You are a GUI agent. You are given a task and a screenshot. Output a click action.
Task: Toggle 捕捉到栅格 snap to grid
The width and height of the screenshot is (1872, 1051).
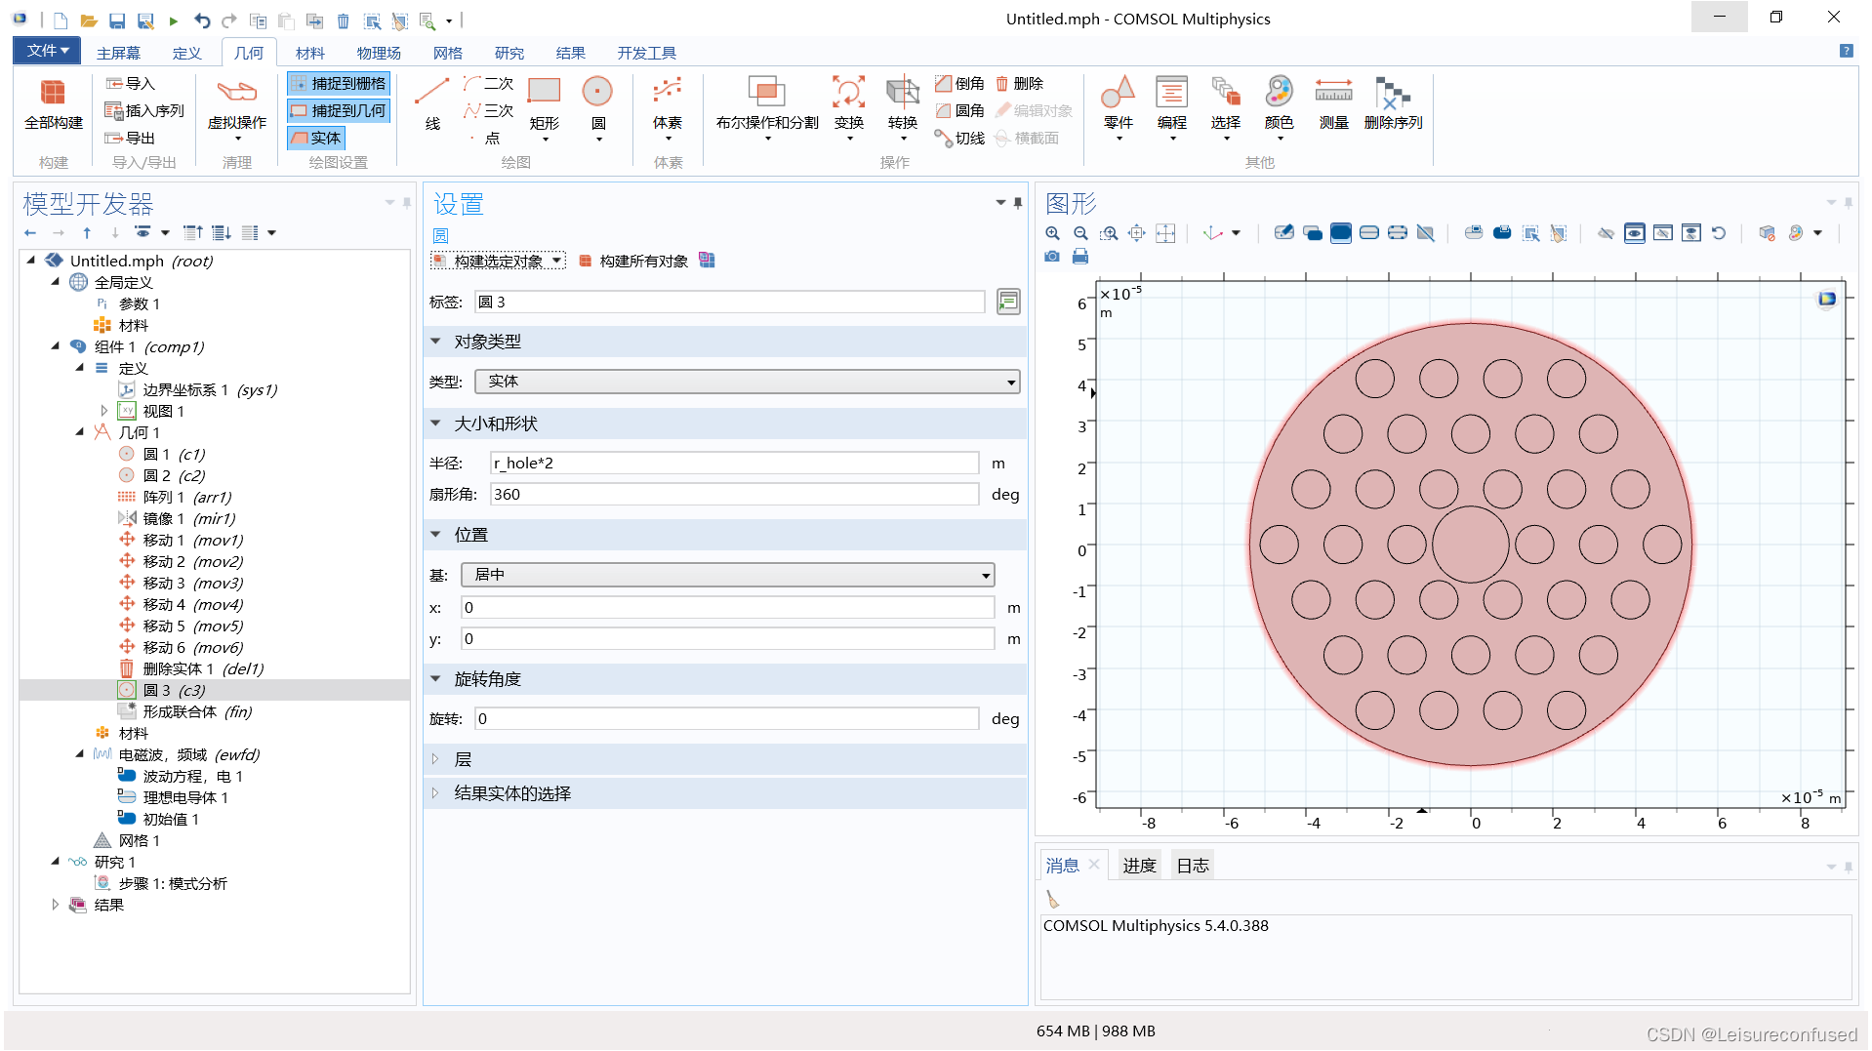[x=339, y=84]
